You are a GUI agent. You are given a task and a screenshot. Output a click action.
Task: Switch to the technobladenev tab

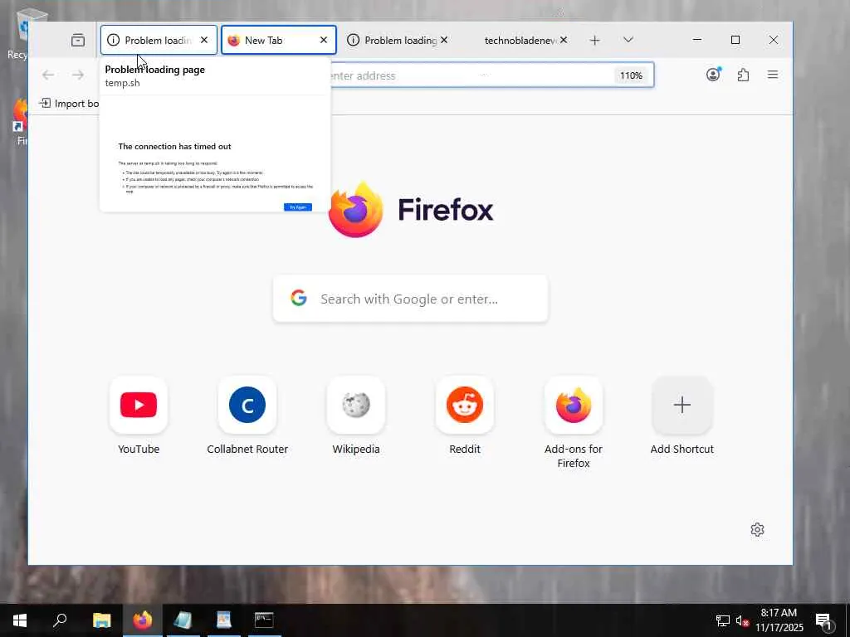(519, 40)
